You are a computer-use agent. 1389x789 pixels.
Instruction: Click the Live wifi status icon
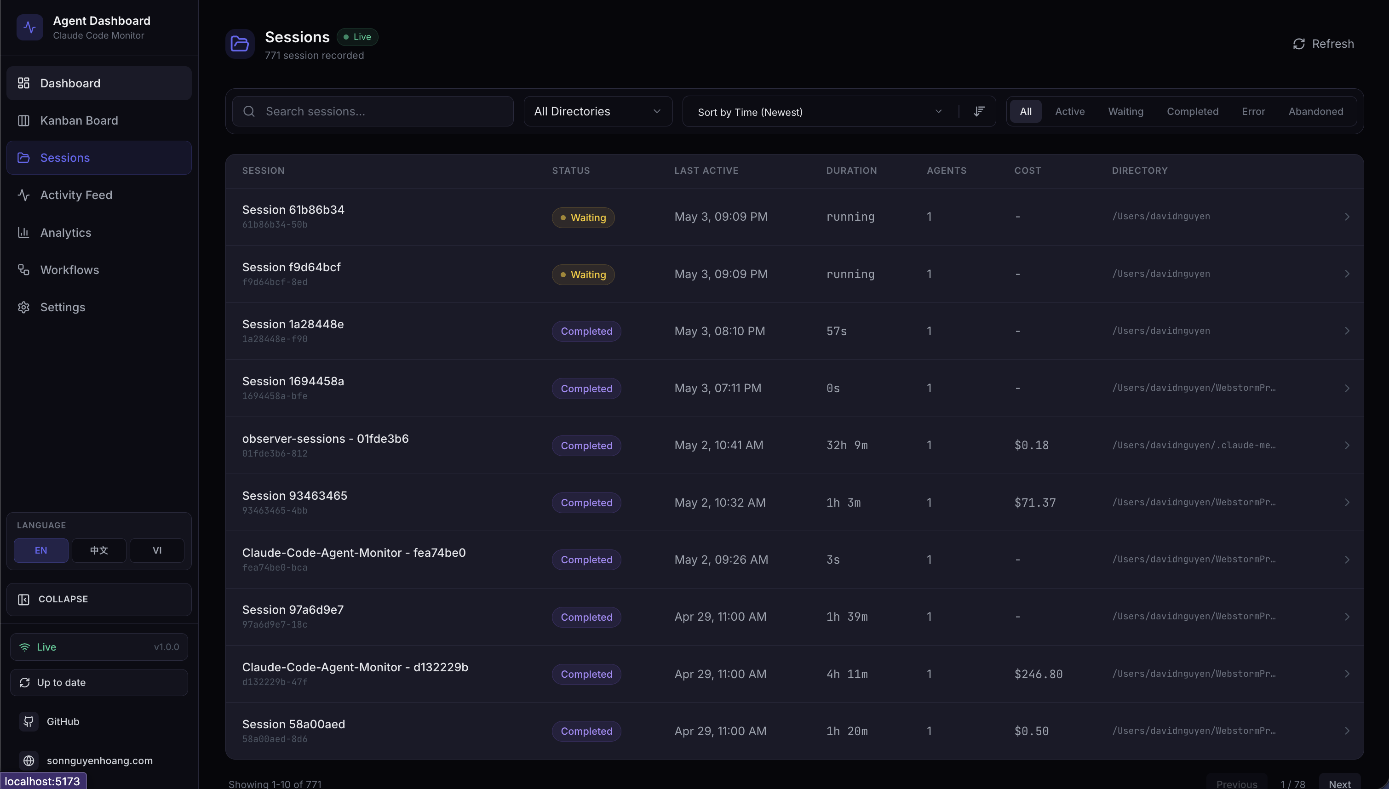[x=24, y=647]
